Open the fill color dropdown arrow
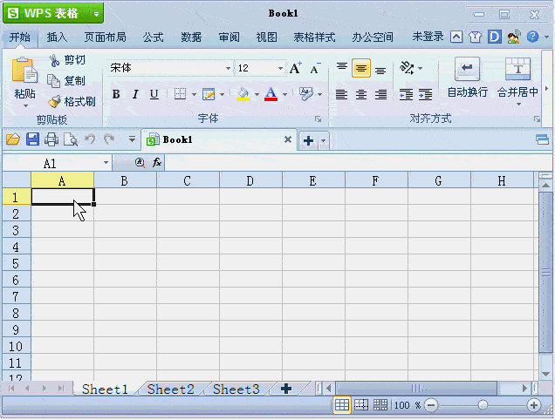Image resolution: width=555 pixels, height=420 pixels. tap(257, 94)
